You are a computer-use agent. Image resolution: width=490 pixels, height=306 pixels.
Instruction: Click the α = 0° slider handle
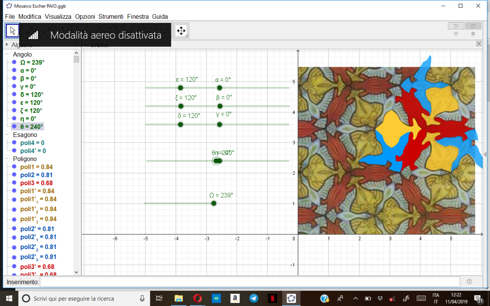(219, 87)
